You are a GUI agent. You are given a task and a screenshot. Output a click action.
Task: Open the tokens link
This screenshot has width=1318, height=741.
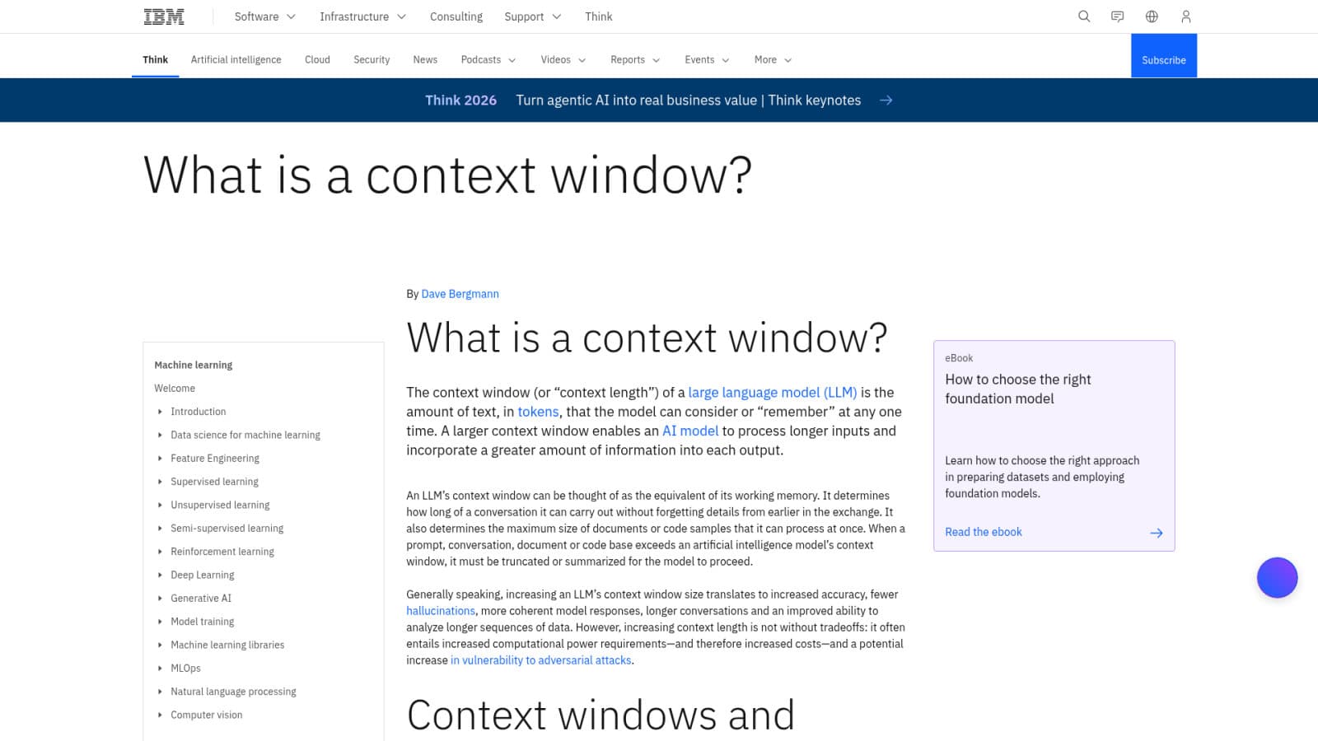[x=538, y=412]
